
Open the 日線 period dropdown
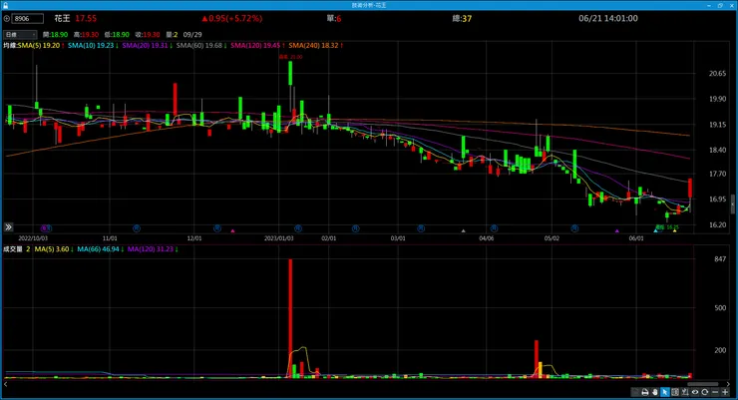[20, 34]
